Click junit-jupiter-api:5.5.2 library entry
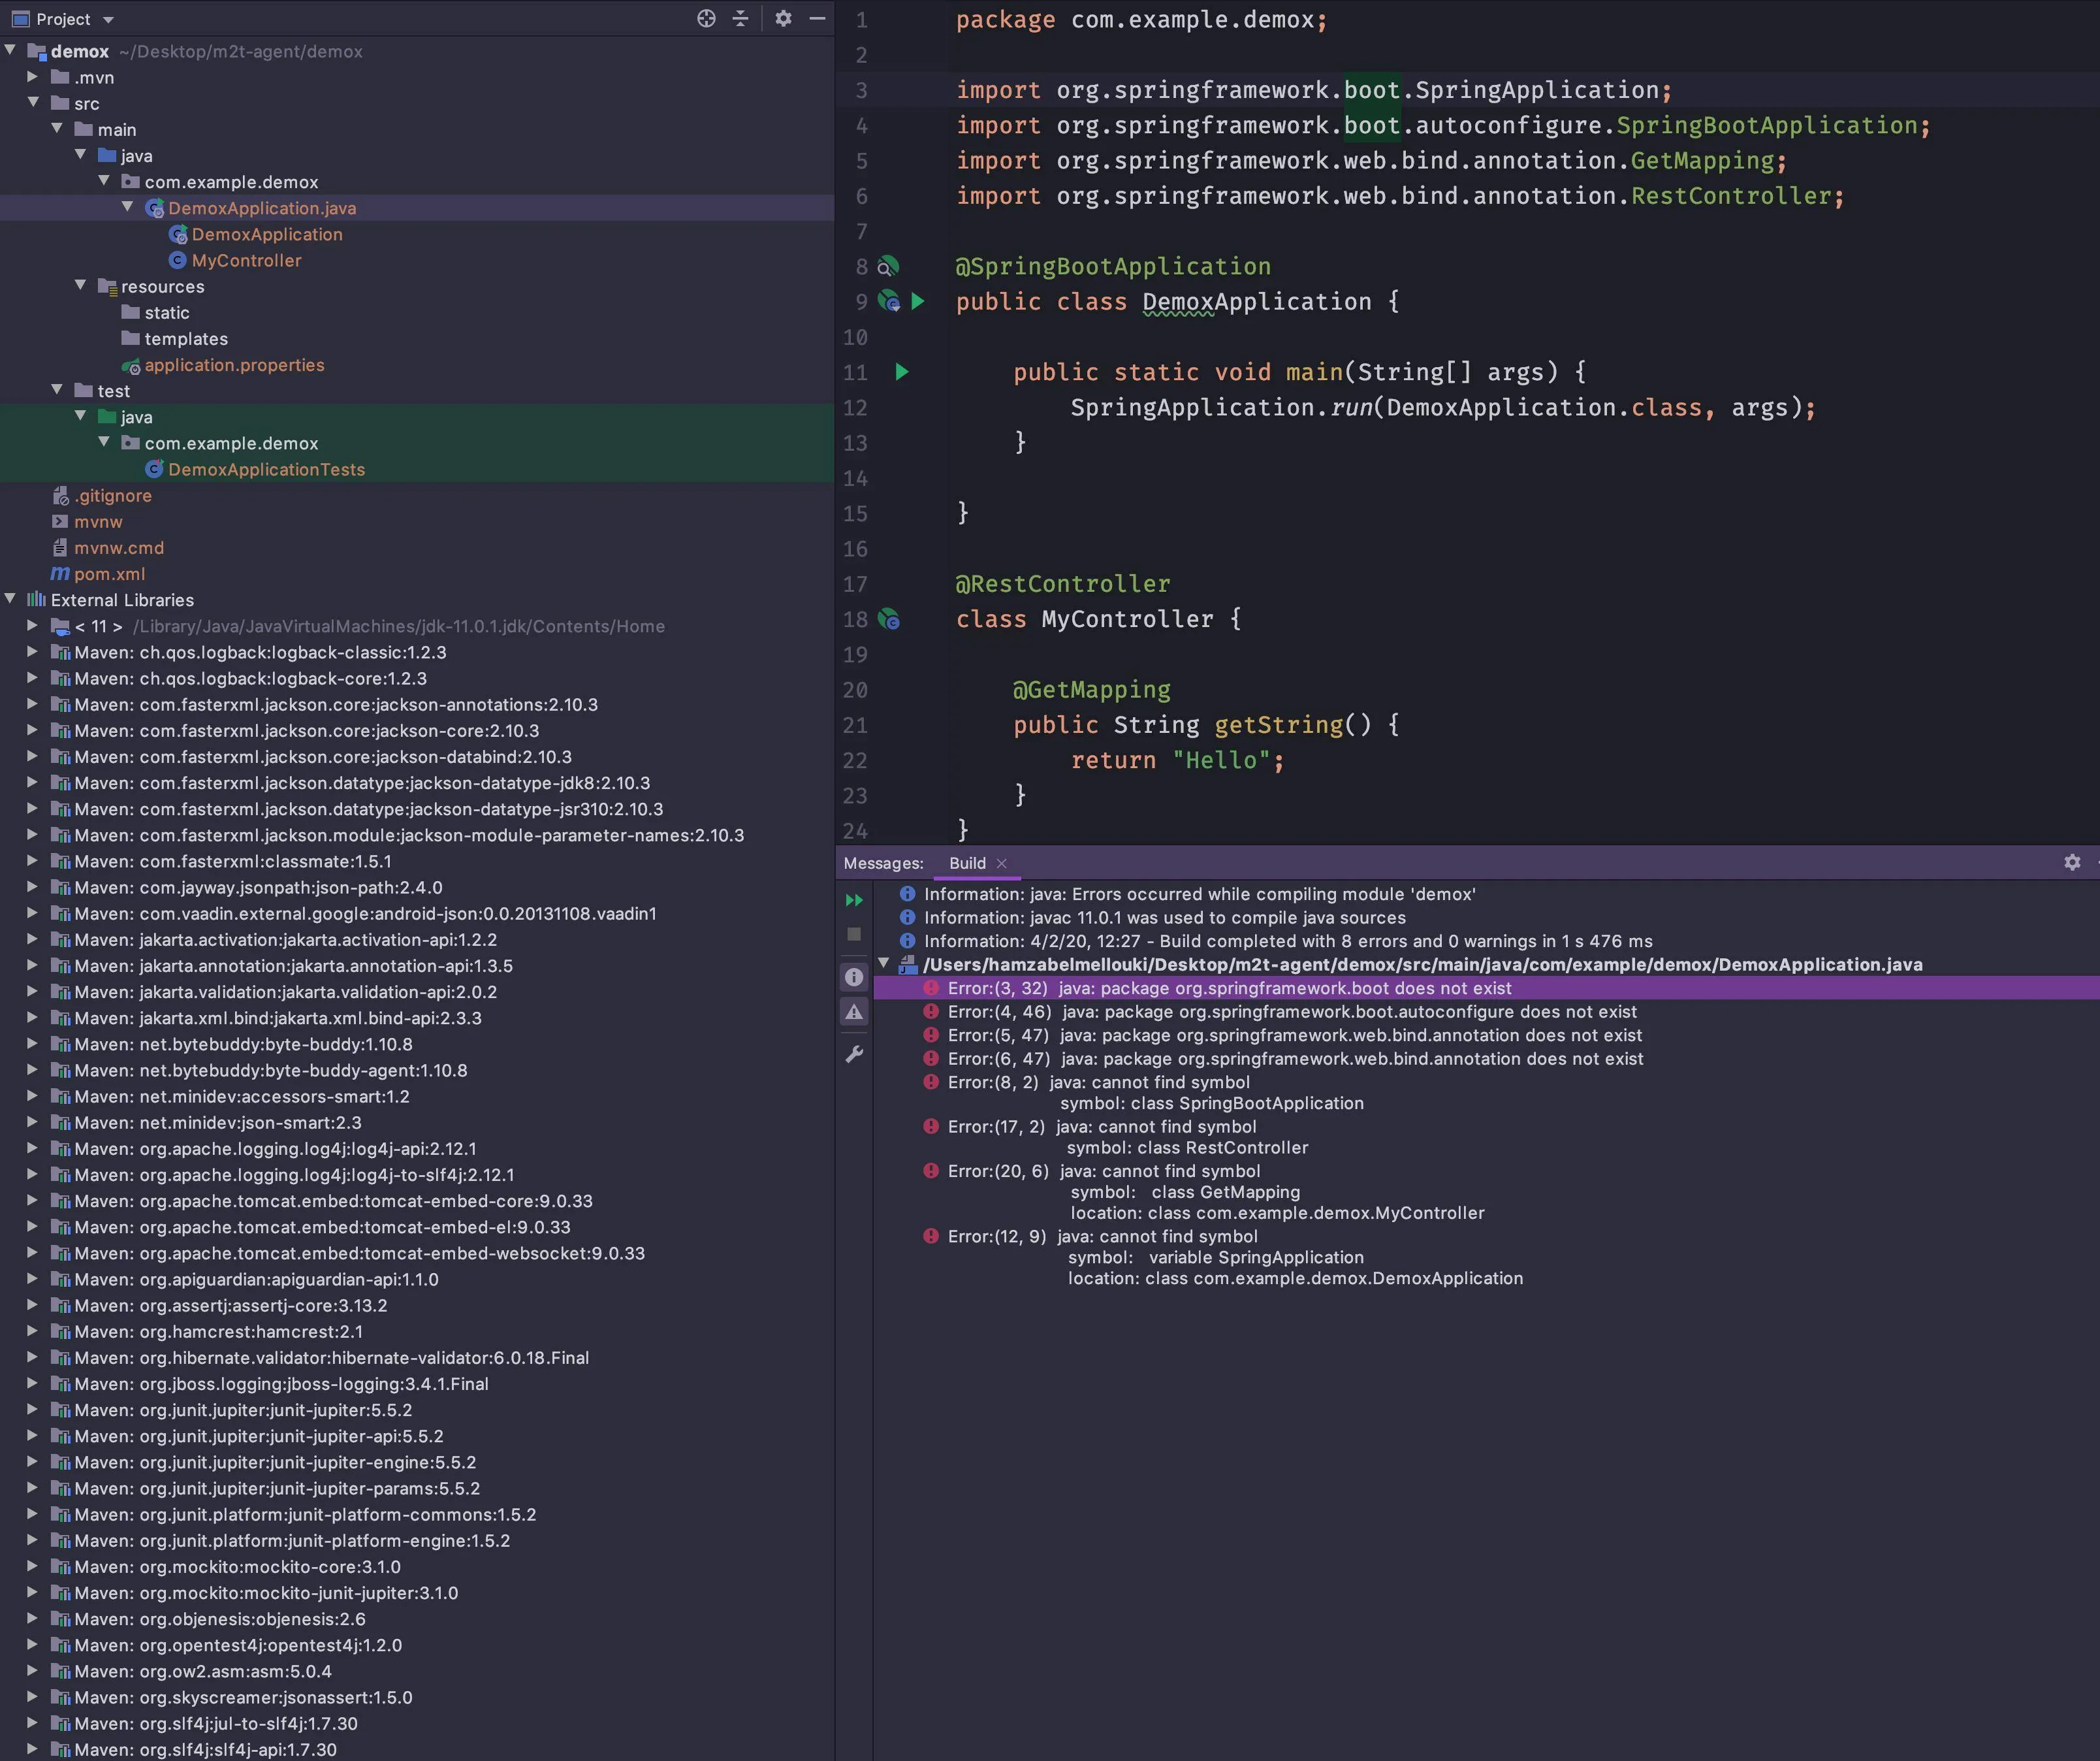Image resolution: width=2100 pixels, height=1761 pixels. click(x=258, y=1436)
